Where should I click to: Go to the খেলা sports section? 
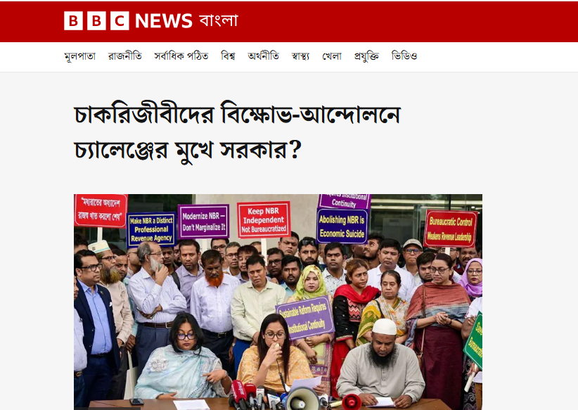coord(332,56)
